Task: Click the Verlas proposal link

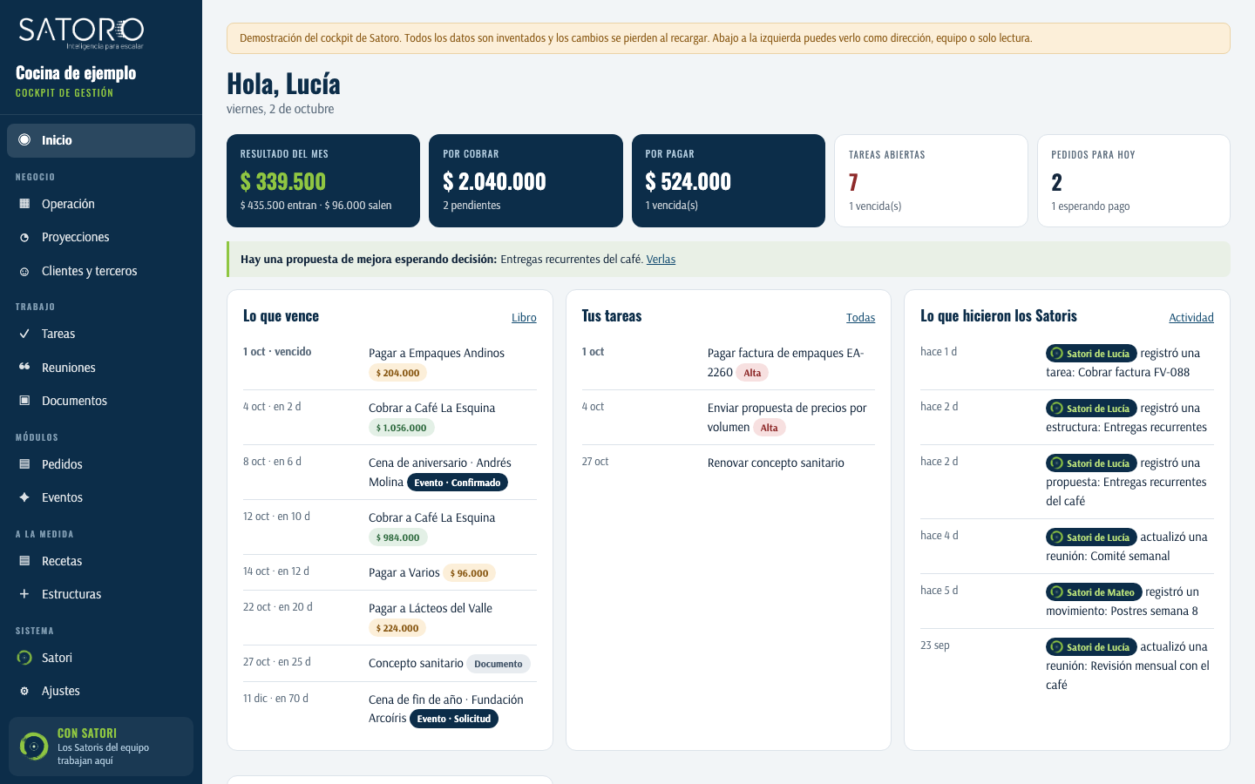Action: click(x=661, y=260)
